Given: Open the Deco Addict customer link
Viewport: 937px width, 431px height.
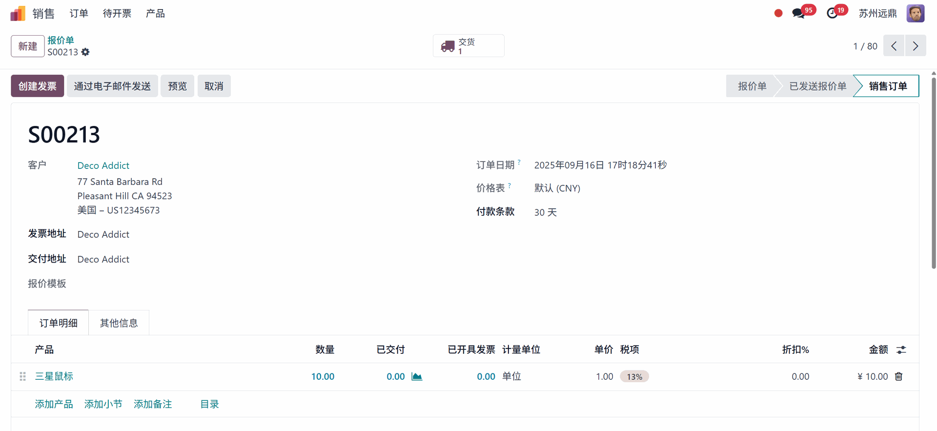Looking at the screenshot, I should pyautogui.click(x=103, y=166).
